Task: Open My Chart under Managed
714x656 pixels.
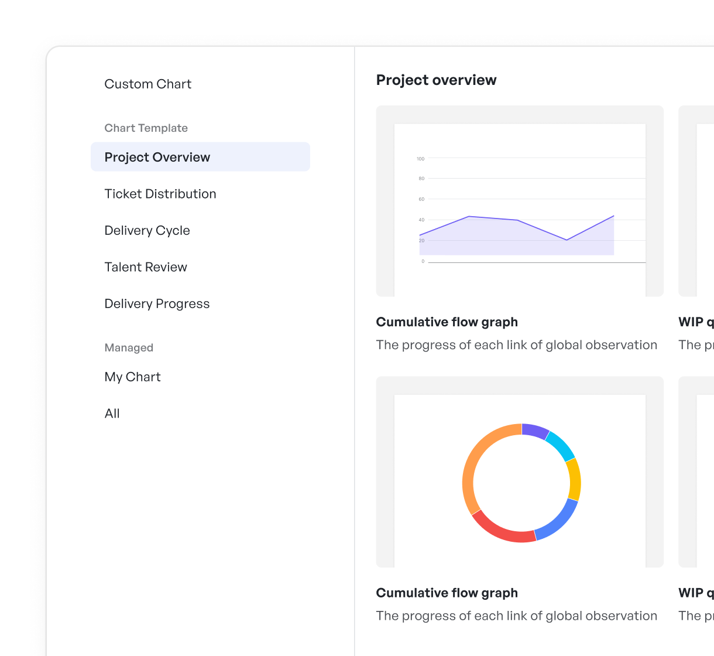Action: tap(132, 377)
